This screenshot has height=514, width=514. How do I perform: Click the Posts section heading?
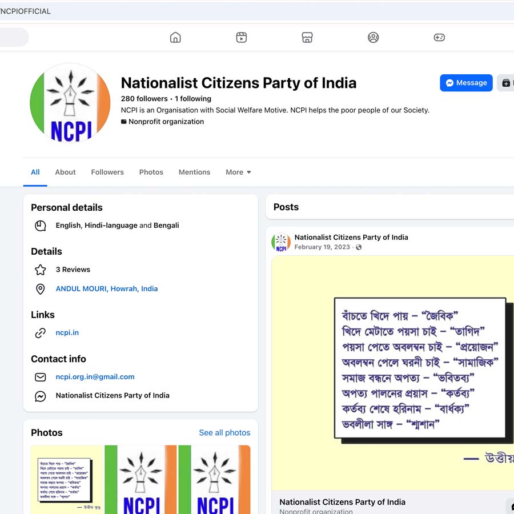(x=286, y=207)
